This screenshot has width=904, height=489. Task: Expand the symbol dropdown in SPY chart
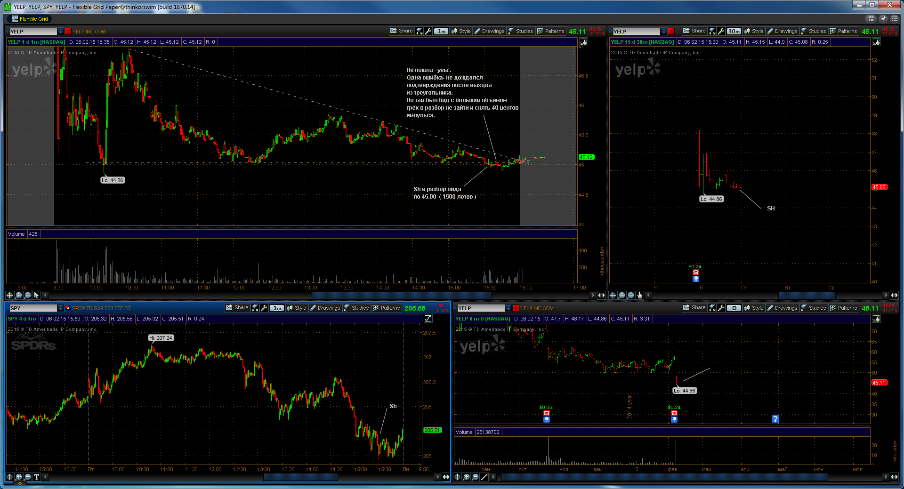pos(61,308)
